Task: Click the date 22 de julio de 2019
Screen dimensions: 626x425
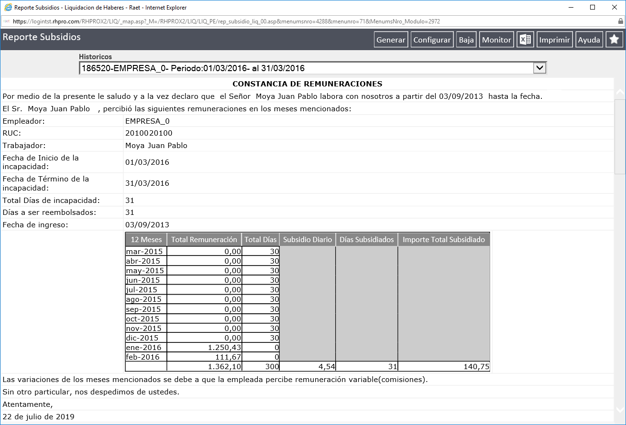Action: coord(38,417)
